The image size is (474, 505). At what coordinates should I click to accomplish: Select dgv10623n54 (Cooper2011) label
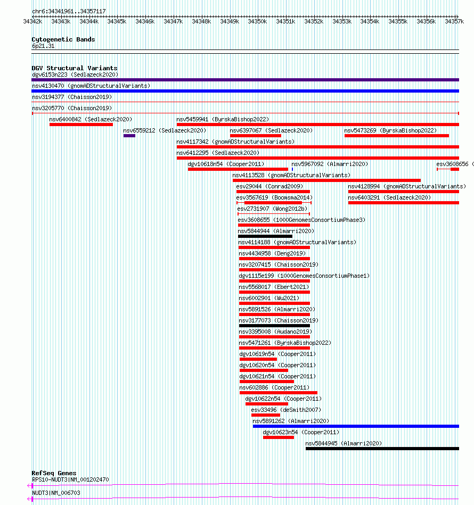301,432
